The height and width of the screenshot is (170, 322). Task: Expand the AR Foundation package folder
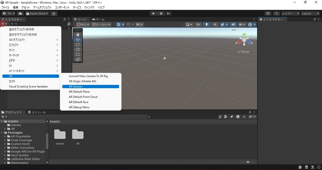(x=5, y=136)
